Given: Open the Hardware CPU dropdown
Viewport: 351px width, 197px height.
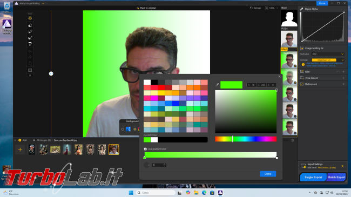Looking at the screenshot, I should [328, 54].
